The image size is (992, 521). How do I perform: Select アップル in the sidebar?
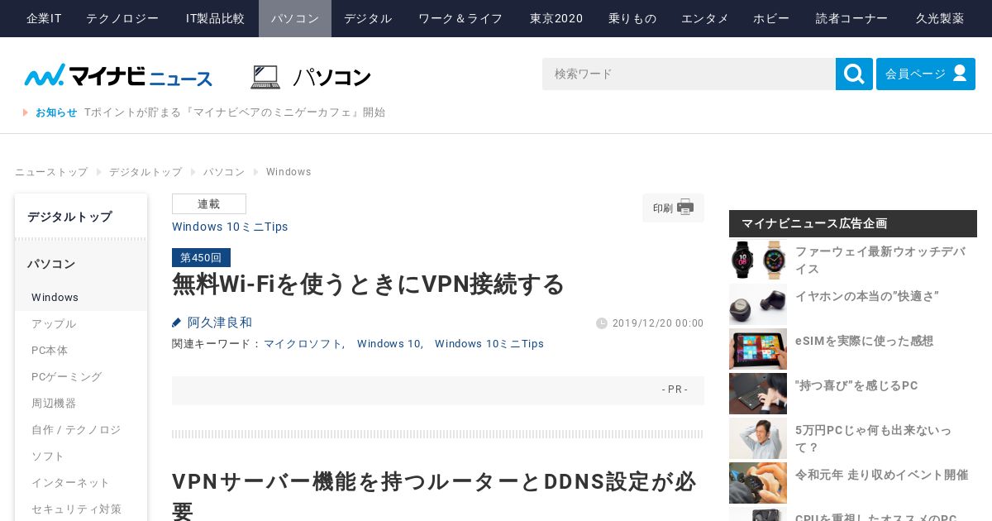[81, 323]
